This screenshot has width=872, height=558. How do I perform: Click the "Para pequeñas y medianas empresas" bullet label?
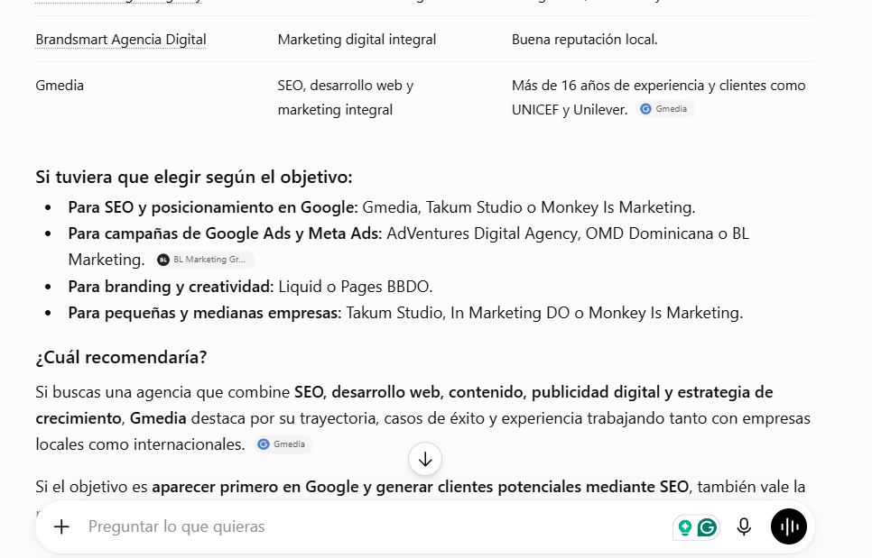(205, 313)
